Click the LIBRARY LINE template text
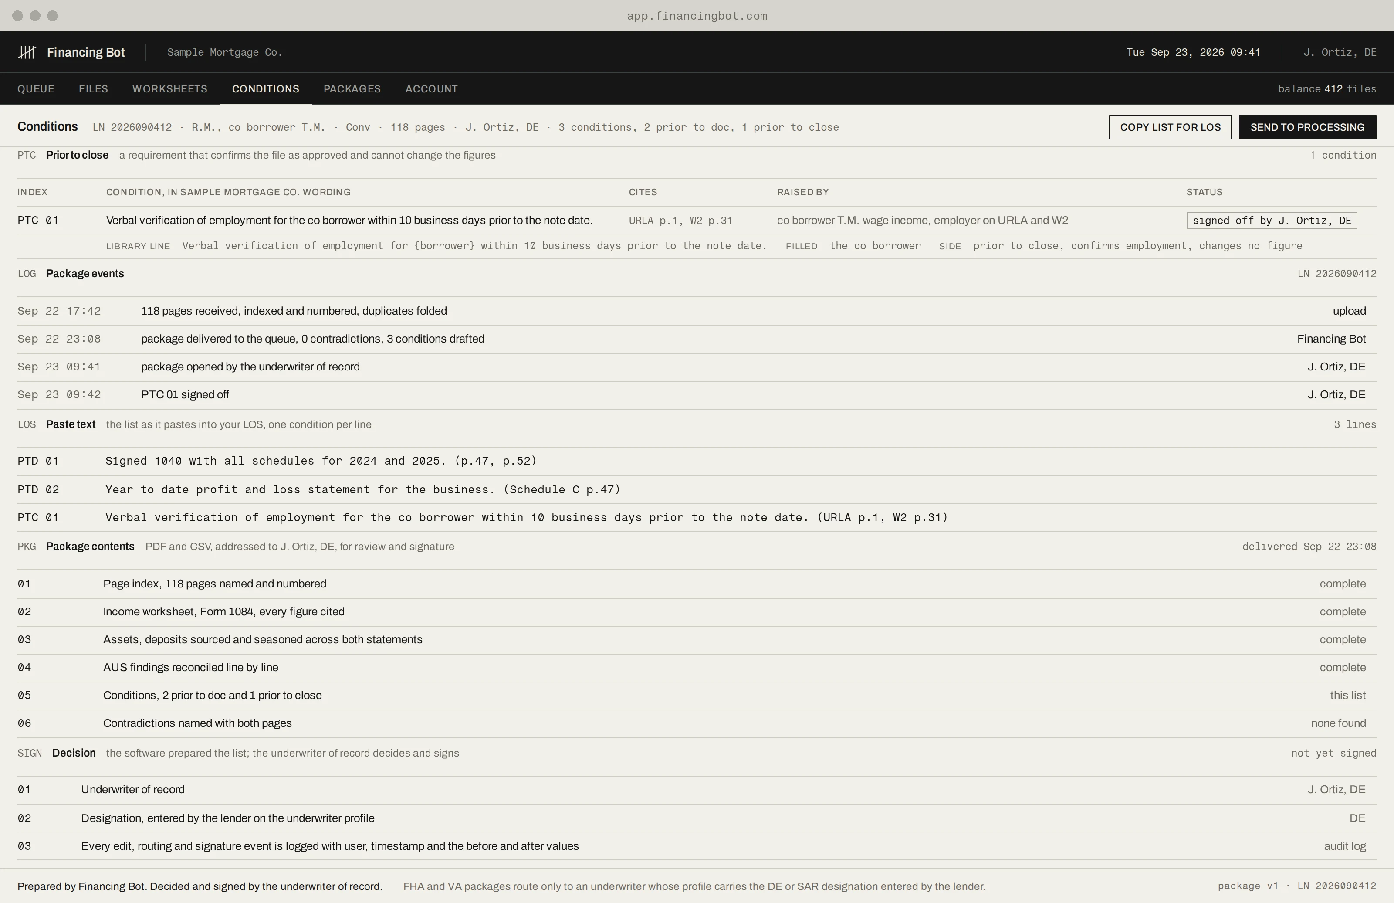1394x903 pixels. [474, 246]
